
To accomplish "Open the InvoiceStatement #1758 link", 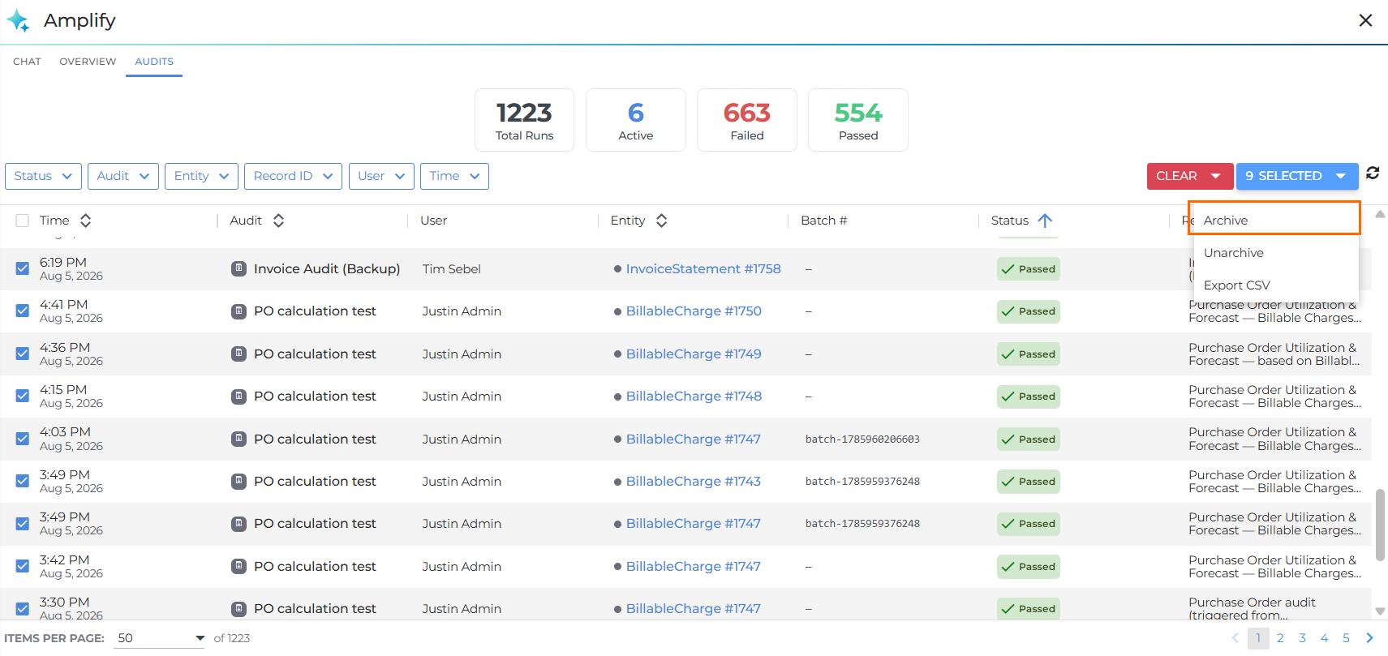I will [x=703, y=268].
